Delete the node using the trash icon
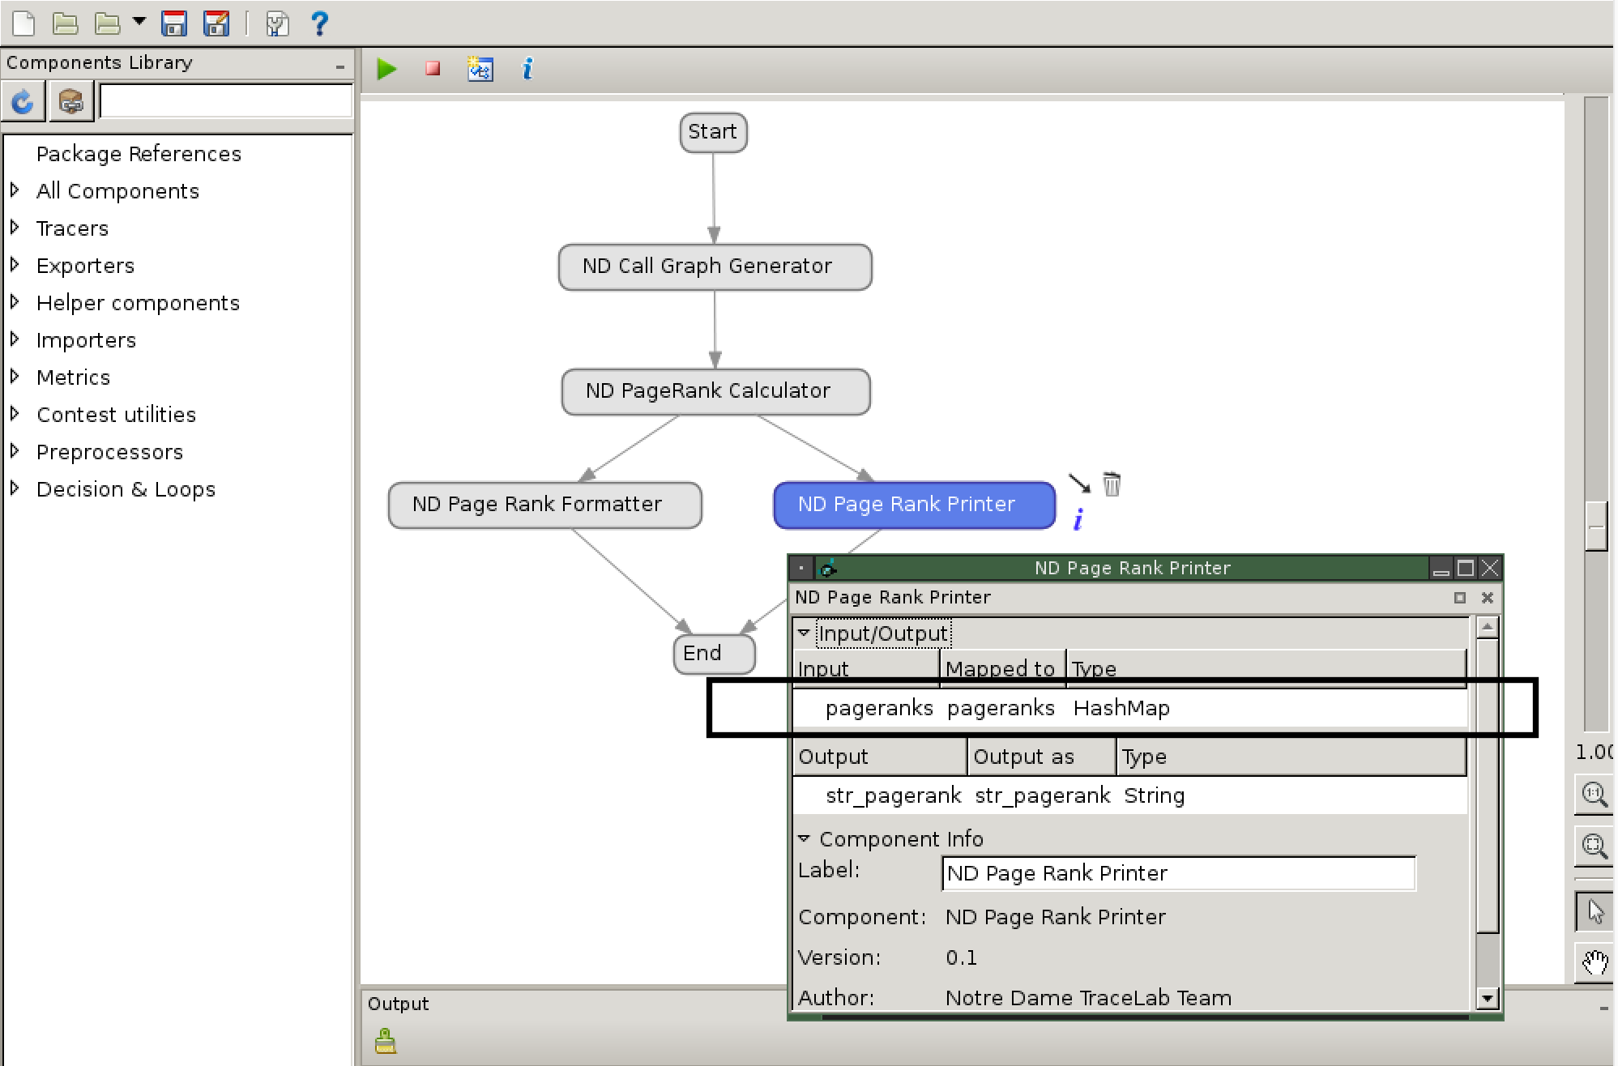Image resolution: width=1618 pixels, height=1066 pixels. (x=1112, y=484)
